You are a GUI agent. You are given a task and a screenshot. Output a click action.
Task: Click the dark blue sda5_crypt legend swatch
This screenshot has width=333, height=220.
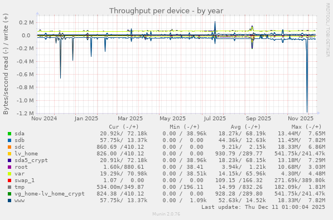[9, 160]
